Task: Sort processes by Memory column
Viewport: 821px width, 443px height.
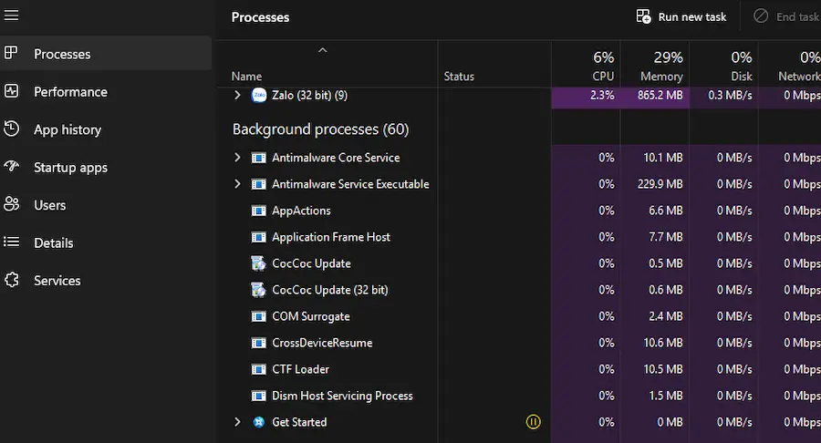Action: [x=655, y=66]
